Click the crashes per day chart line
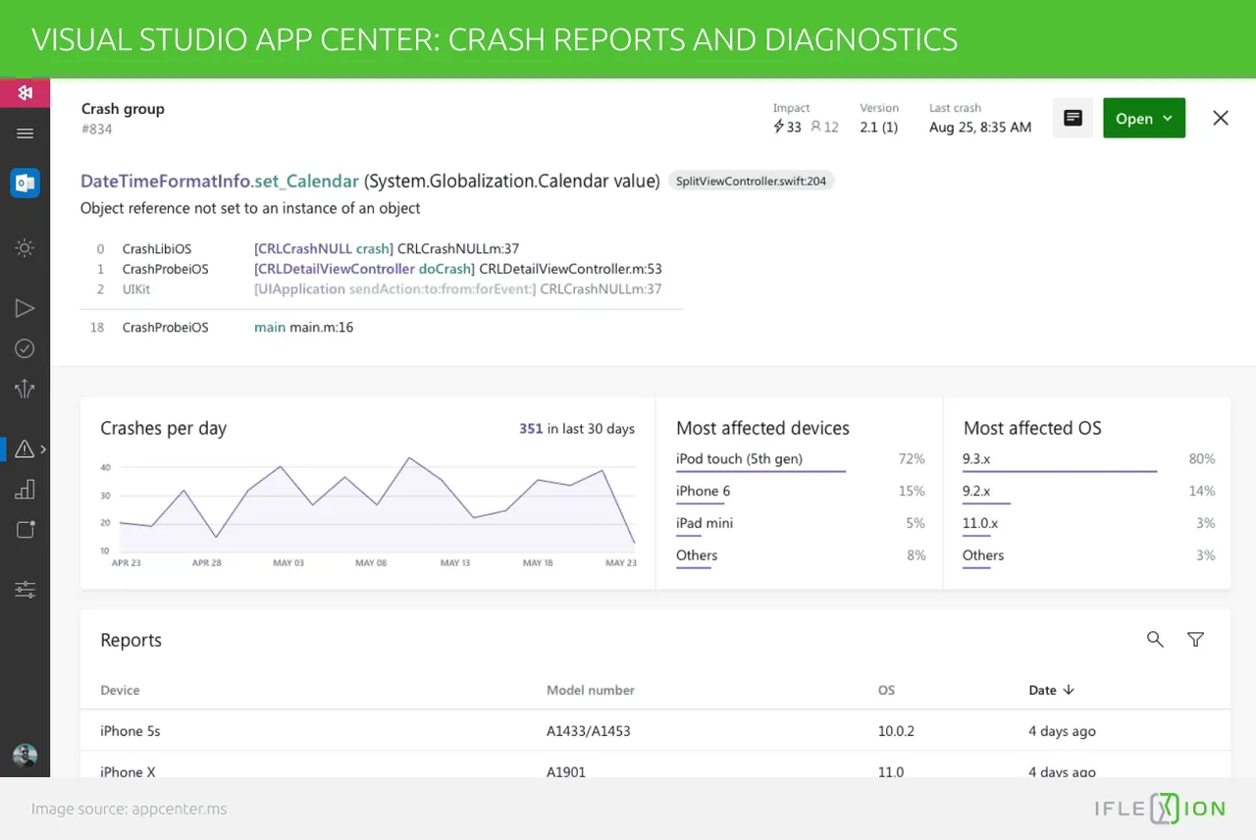1256x840 pixels. click(x=377, y=500)
